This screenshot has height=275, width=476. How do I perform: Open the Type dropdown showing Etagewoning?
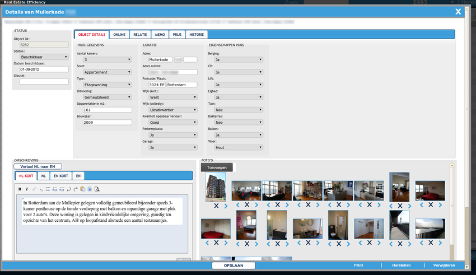click(x=107, y=85)
